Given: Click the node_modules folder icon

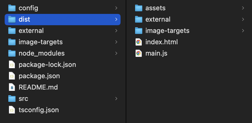Looking at the screenshot, I should 12,53.
